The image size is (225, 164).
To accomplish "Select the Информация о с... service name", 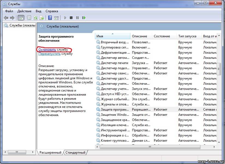I will coord(115,135).
